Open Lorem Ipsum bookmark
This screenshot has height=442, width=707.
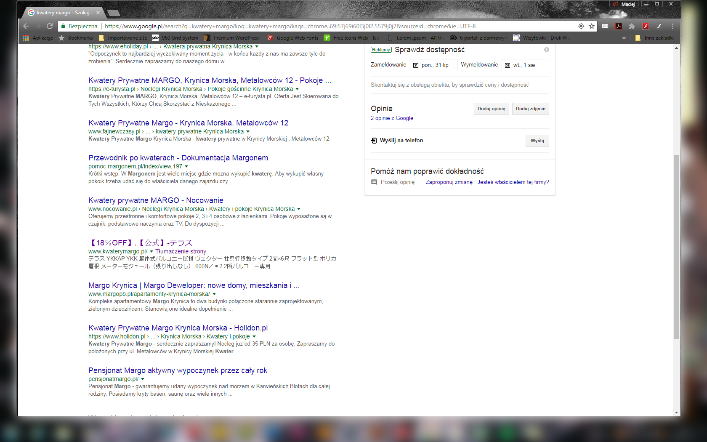pyautogui.click(x=416, y=38)
